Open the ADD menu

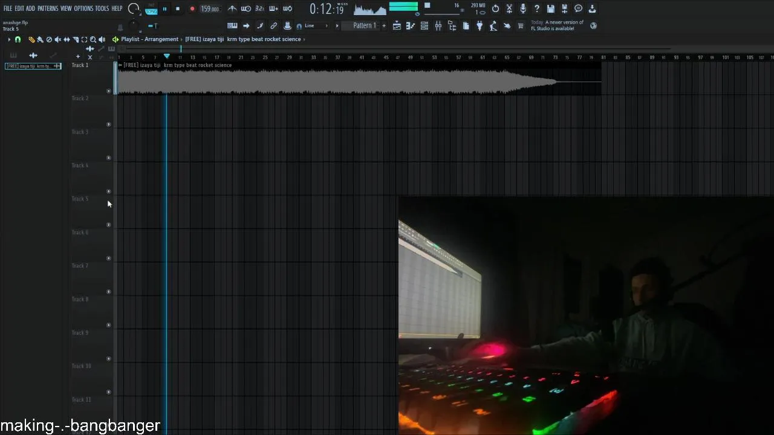click(30, 8)
